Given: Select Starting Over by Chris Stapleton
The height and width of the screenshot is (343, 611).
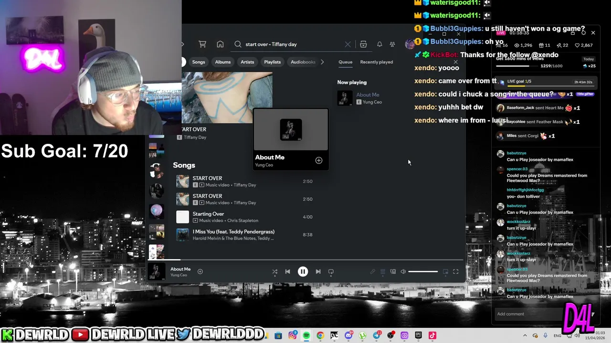Looking at the screenshot, I should (244, 217).
